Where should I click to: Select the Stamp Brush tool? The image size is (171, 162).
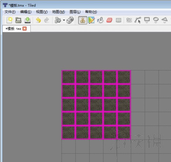(x=83, y=20)
